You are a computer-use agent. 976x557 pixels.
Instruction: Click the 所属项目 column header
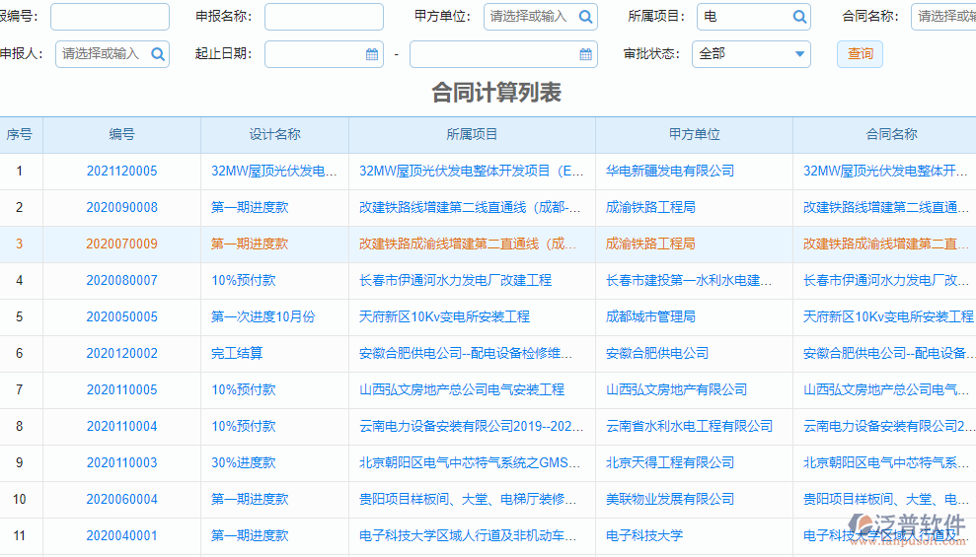tap(472, 135)
